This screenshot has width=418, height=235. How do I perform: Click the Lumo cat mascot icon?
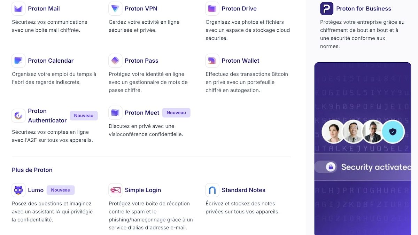tap(18, 190)
